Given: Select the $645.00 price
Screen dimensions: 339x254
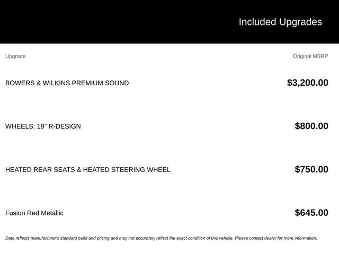Looking at the screenshot, I should [x=311, y=213].
